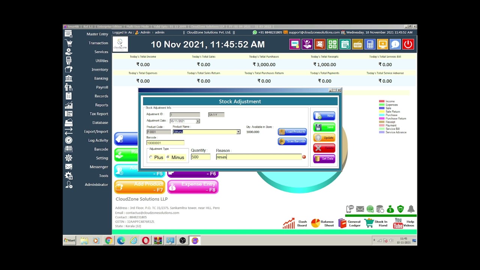
Task: Open the orange banknotes toolbar icon
Action: (x=320, y=44)
